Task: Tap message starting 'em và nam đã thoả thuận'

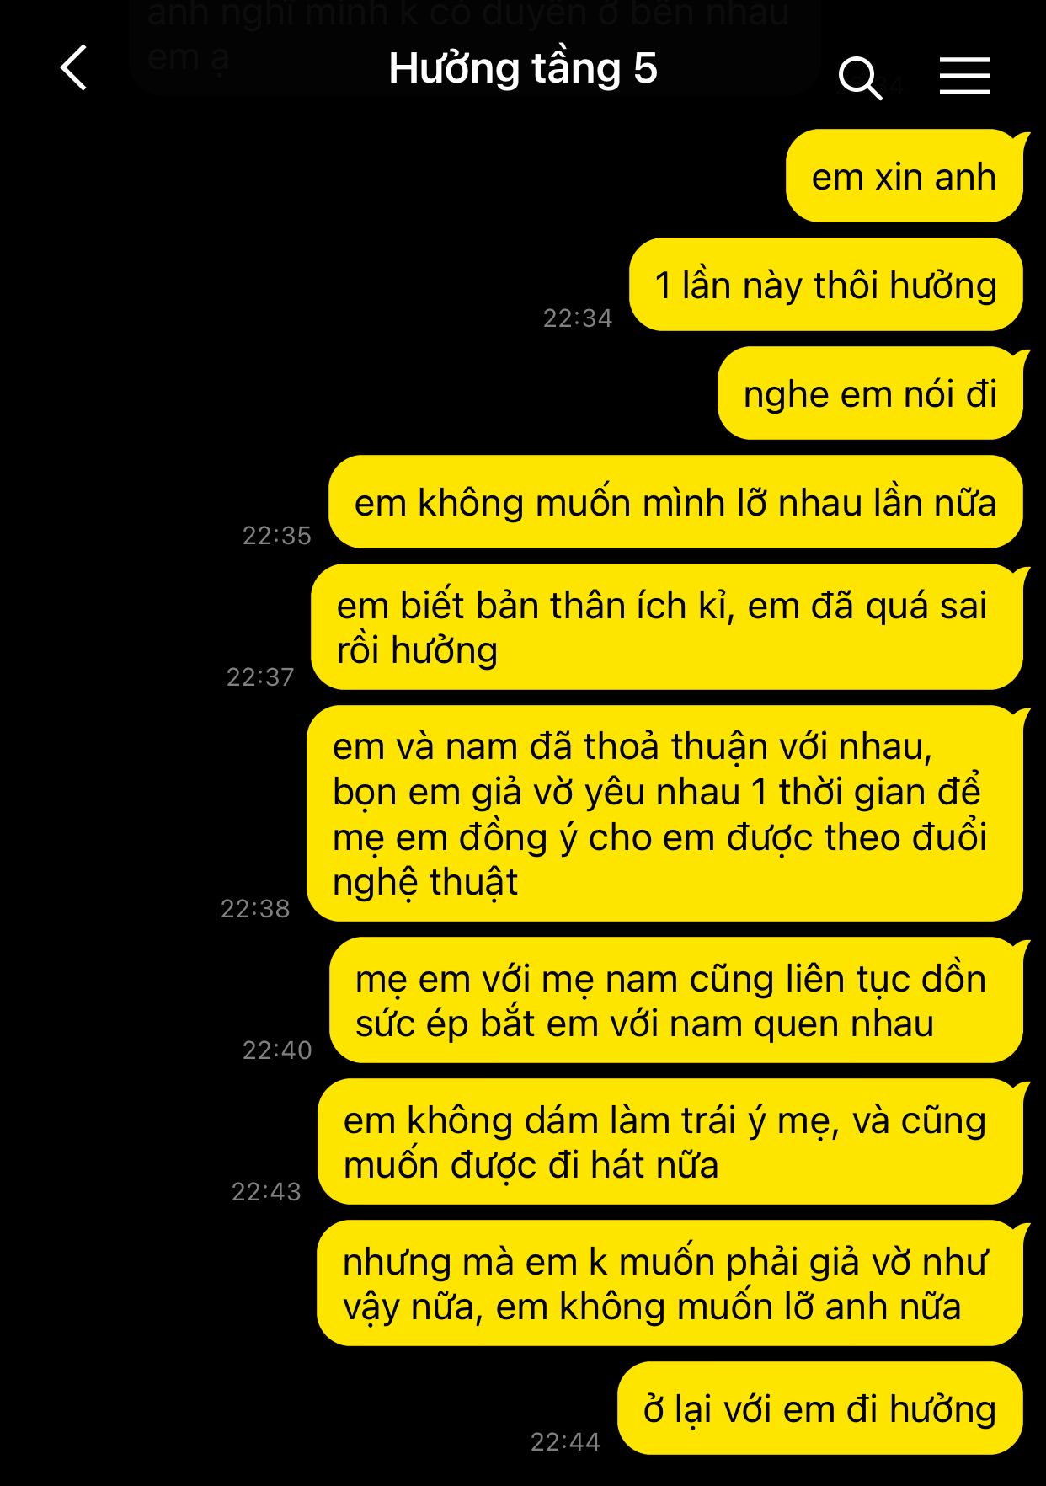Action: 665,814
